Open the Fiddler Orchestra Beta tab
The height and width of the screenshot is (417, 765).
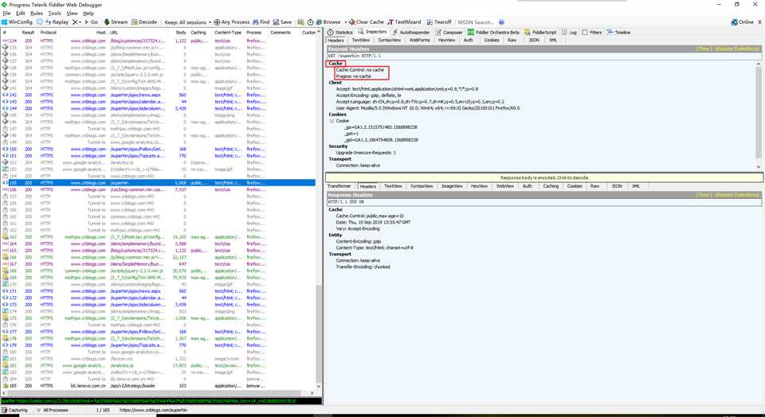coord(493,32)
